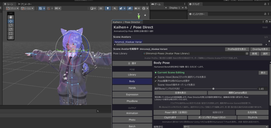The height and width of the screenshot is (128, 271).
Task: Expand scene effects options arrow
Action: tap(125, 8)
